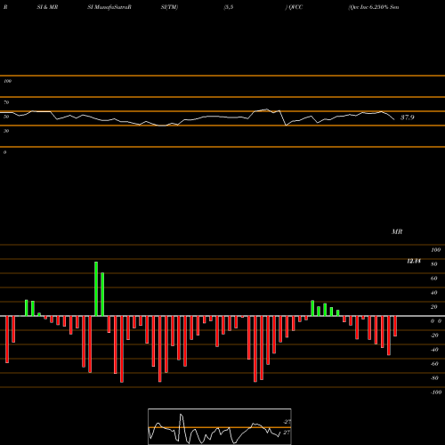This screenshot has width=445, height=445.
Task: Click the 'Qvc Inc 6.250% Sen' title text
Action: (374, 7)
